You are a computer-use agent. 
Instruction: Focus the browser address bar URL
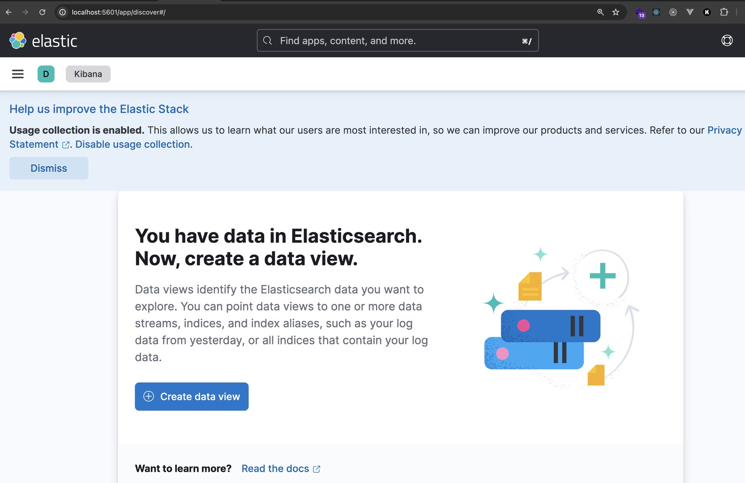271,12
